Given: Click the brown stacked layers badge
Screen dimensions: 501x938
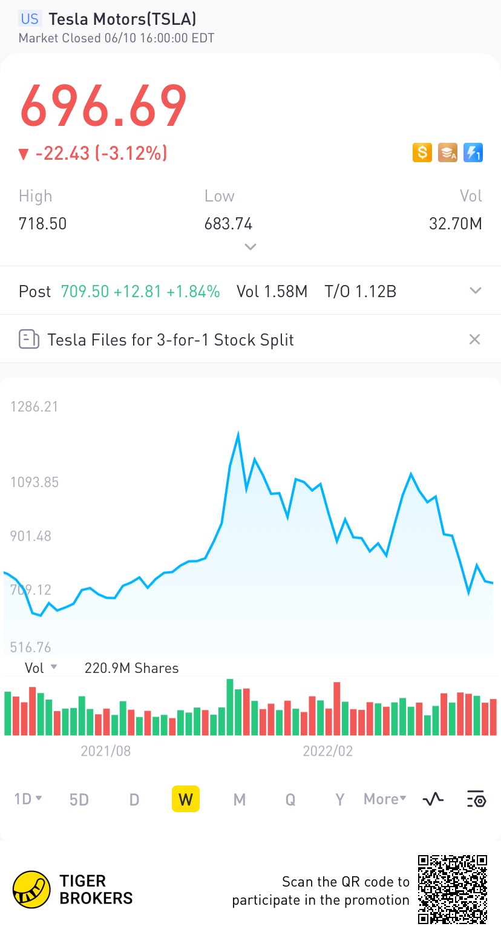Looking at the screenshot, I should [x=448, y=153].
